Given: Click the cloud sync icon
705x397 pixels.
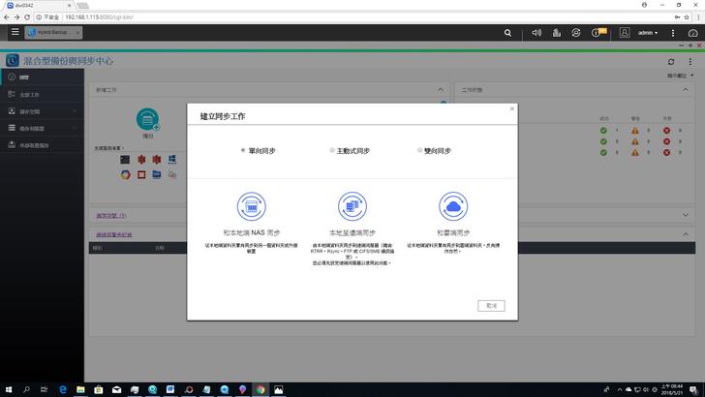Looking at the screenshot, I should (x=453, y=206).
